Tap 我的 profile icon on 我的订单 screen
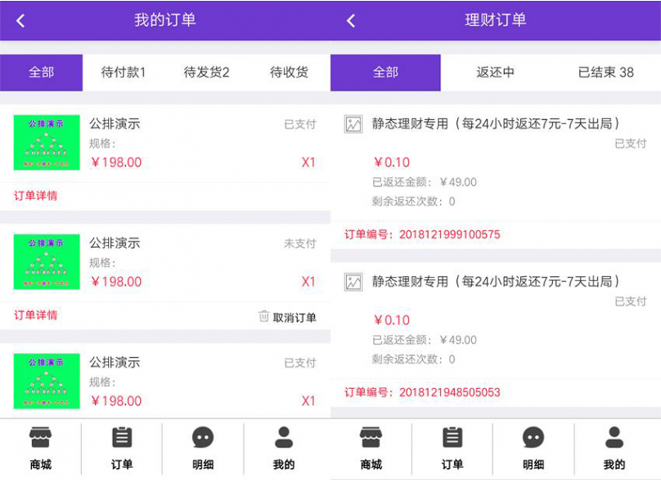Image resolution: width=661 pixels, height=480 pixels. [x=284, y=438]
